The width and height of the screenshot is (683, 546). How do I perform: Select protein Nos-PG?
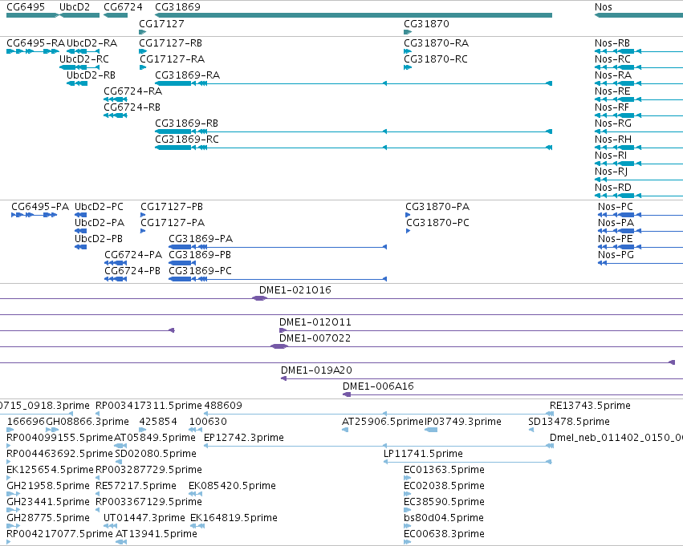tap(616, 255)
